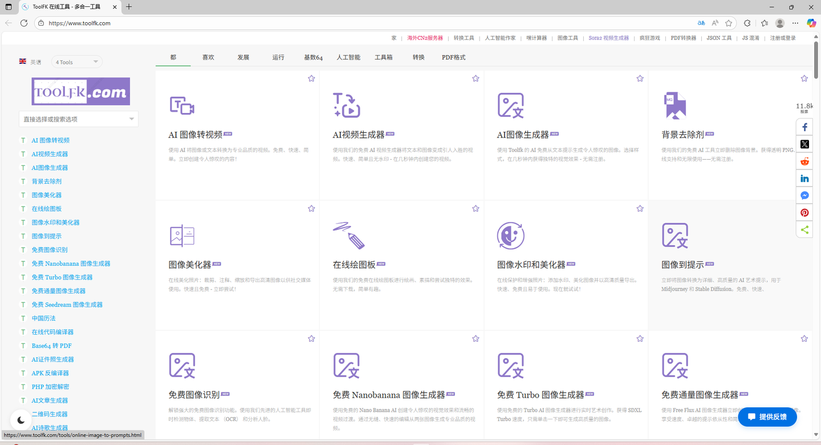Open Sora2 视频生成器 in the top navigation
The image size is (821, 445).
609,38
